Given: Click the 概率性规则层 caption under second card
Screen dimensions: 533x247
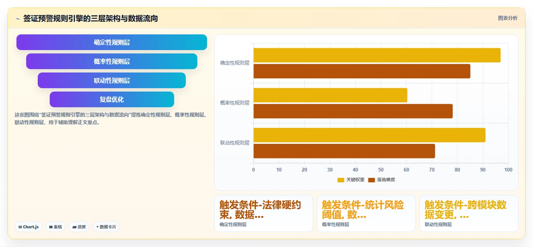Looking at the screenshot, I should point(335,225).
